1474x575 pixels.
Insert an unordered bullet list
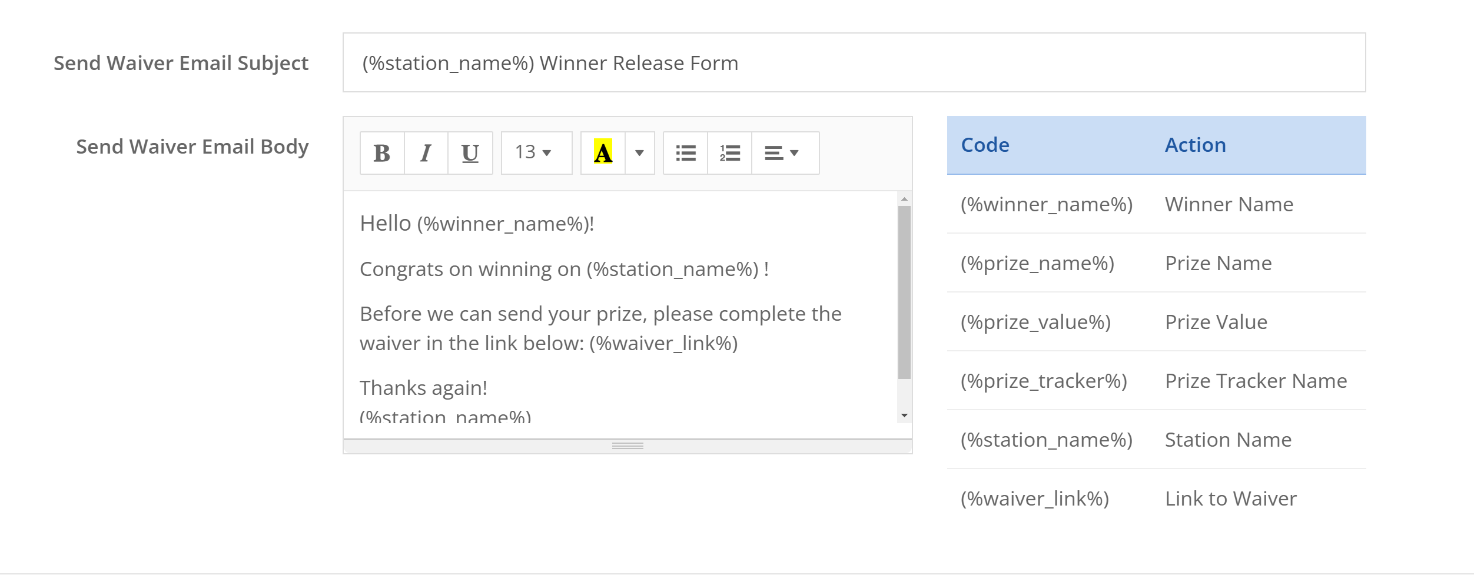click(685, 153)
